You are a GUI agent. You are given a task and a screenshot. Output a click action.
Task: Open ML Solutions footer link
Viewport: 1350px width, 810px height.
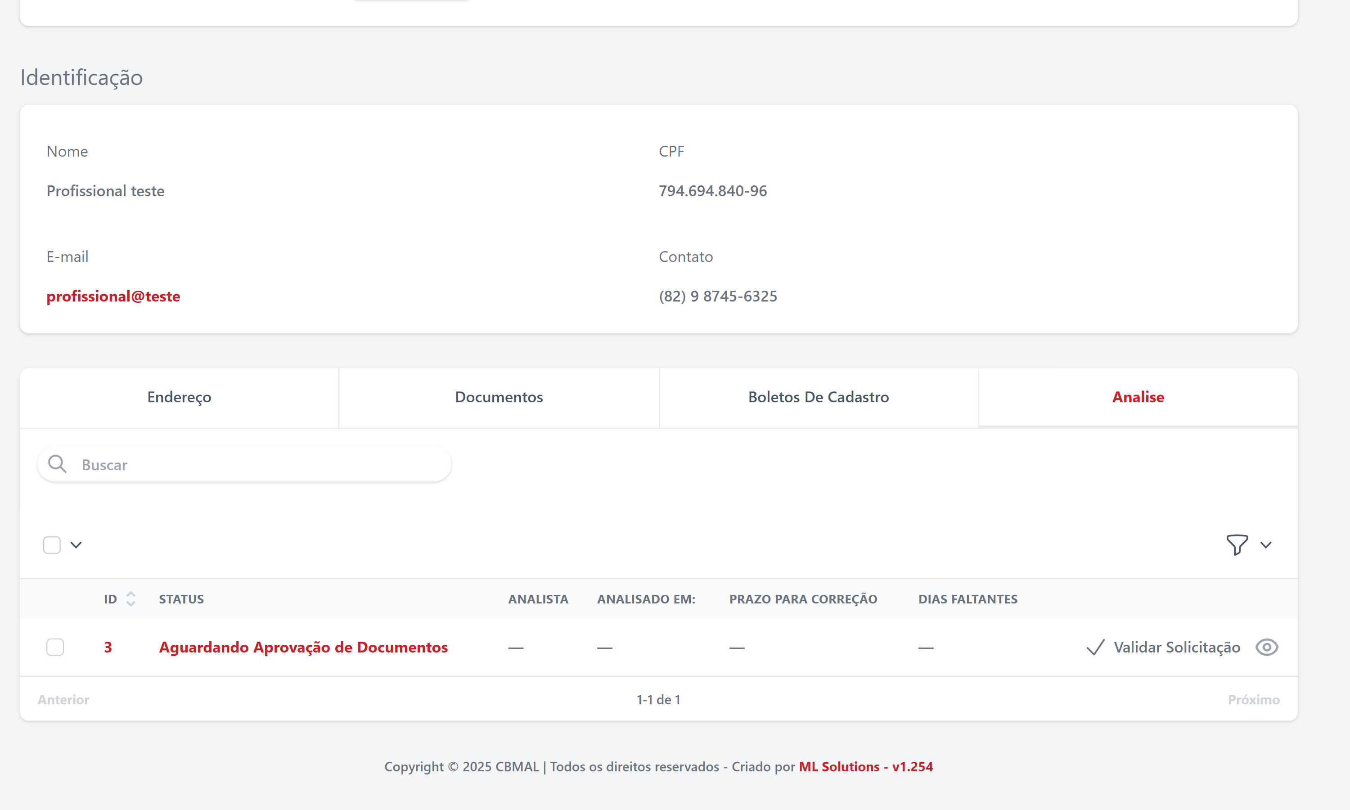[839, 767]
